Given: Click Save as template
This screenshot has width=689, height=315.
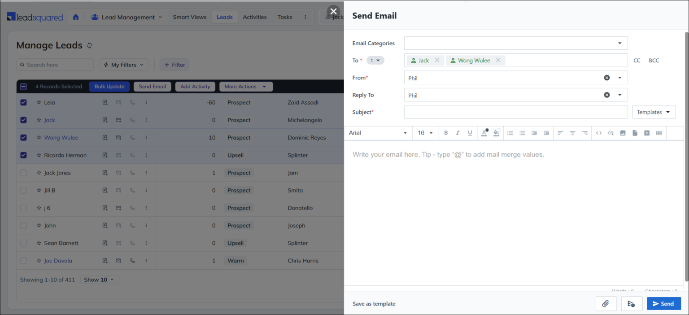Looking at the screenshot, I should coord(374,304).
